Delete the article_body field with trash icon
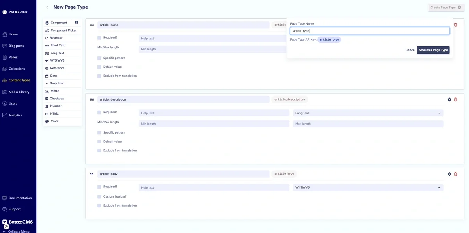 [x=456, y=174]
